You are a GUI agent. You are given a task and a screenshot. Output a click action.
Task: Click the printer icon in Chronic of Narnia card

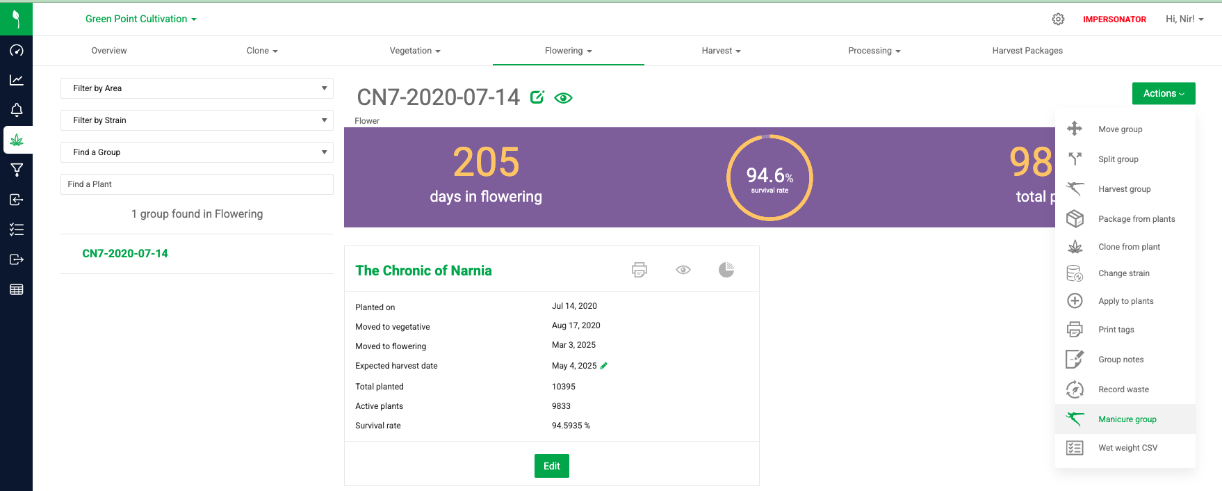(639, 270)
